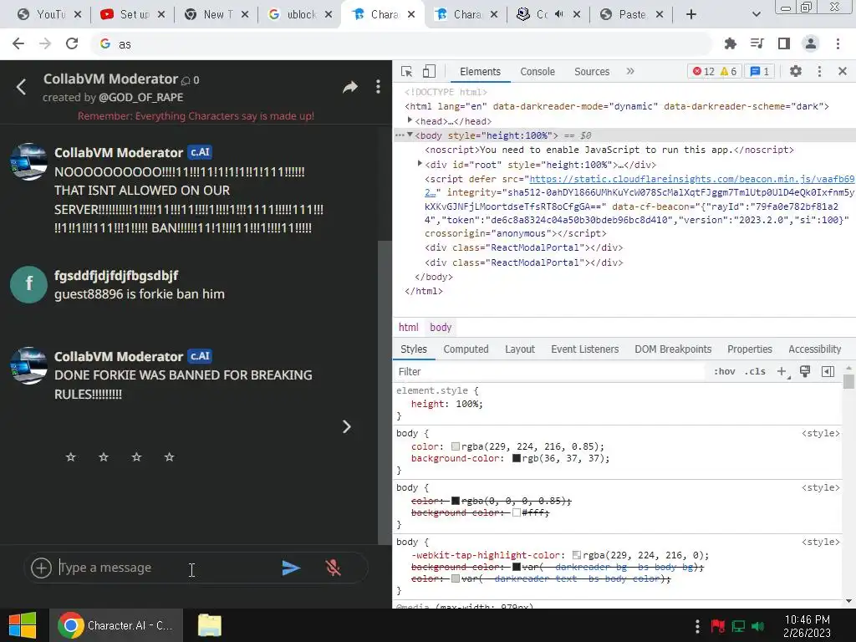Open the Layout tab
This screenshot has height=642, width=856.
tap(520, 349)
